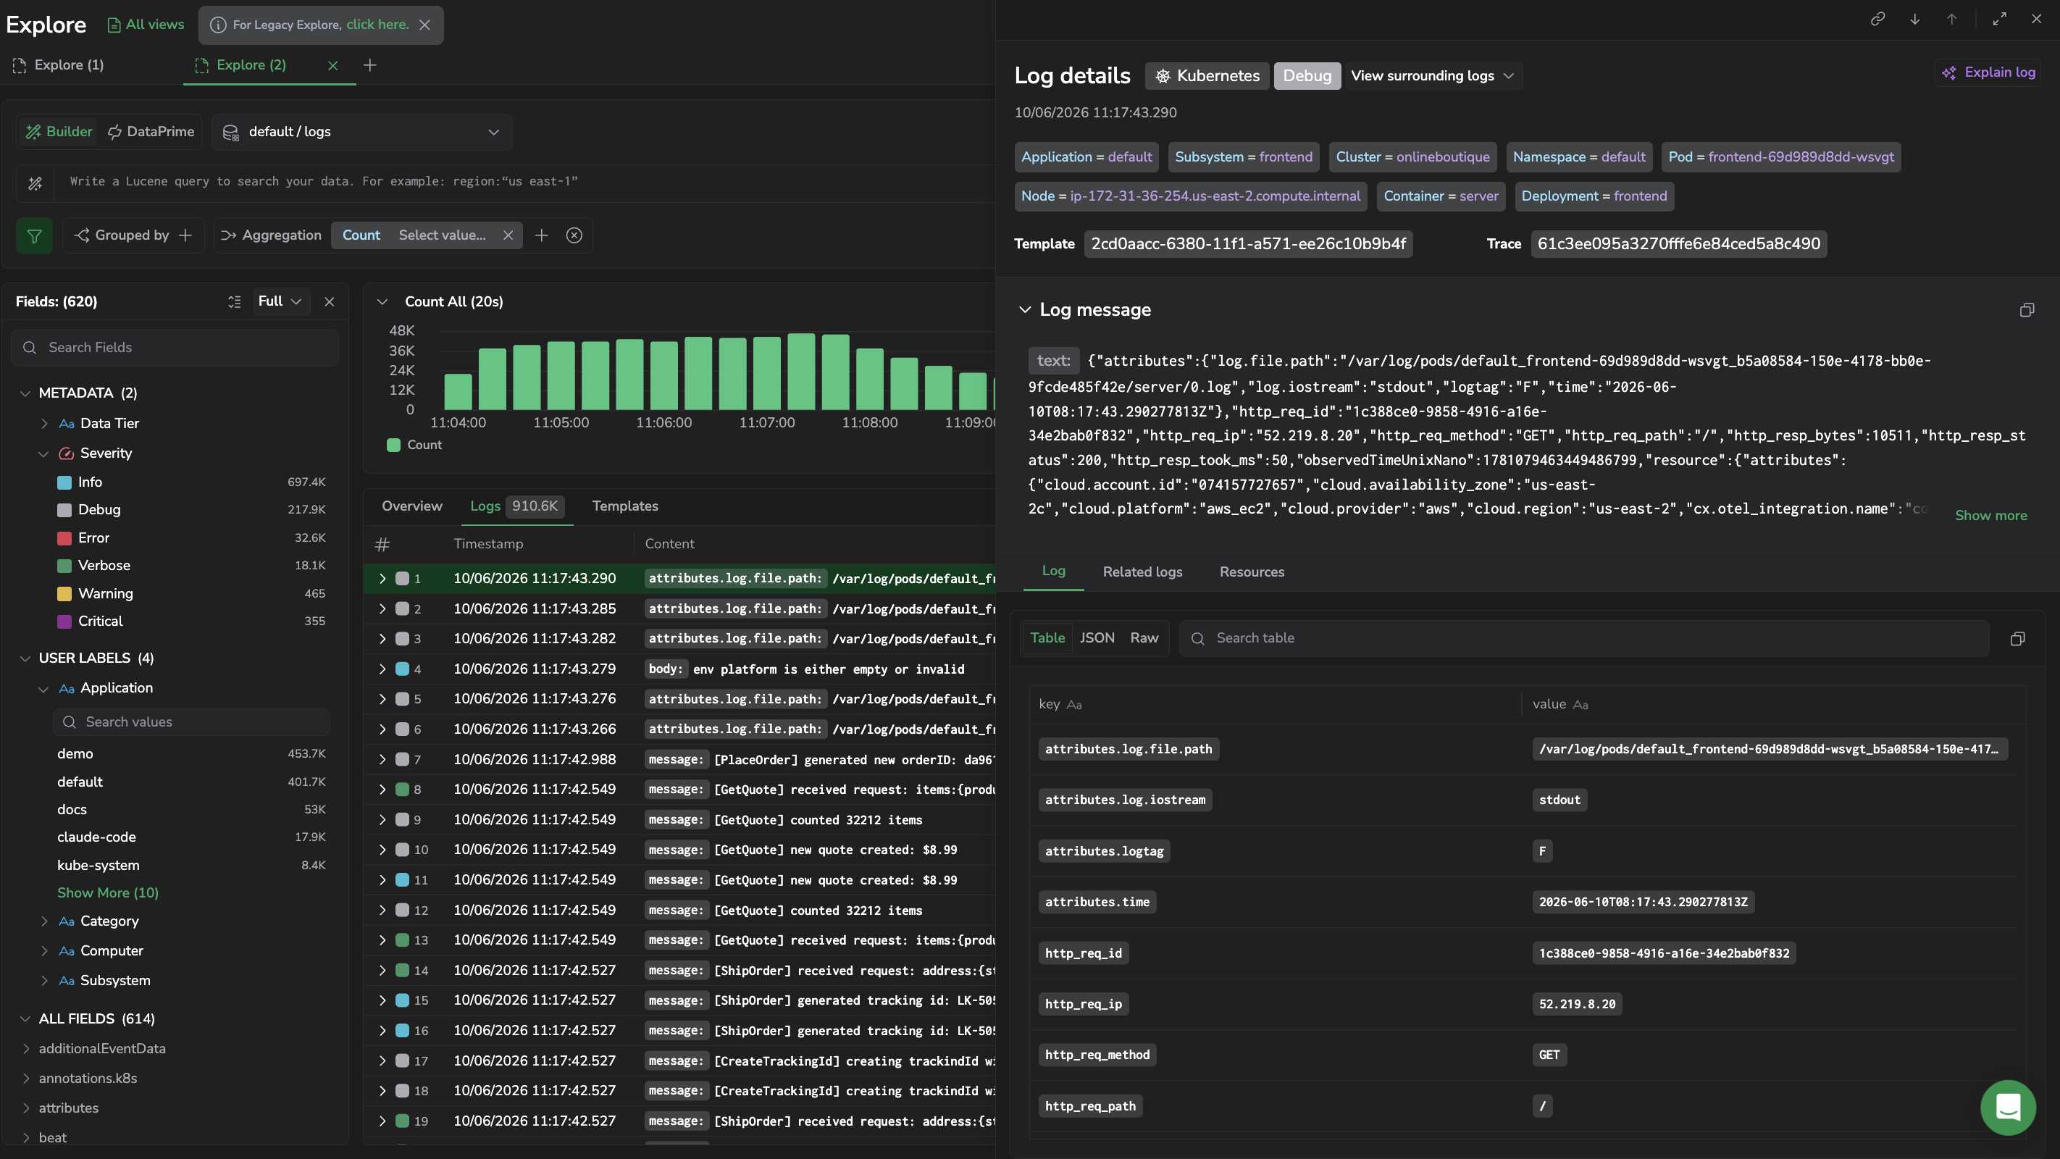Open View surrounding logs dropdown

pos(1433,76)
